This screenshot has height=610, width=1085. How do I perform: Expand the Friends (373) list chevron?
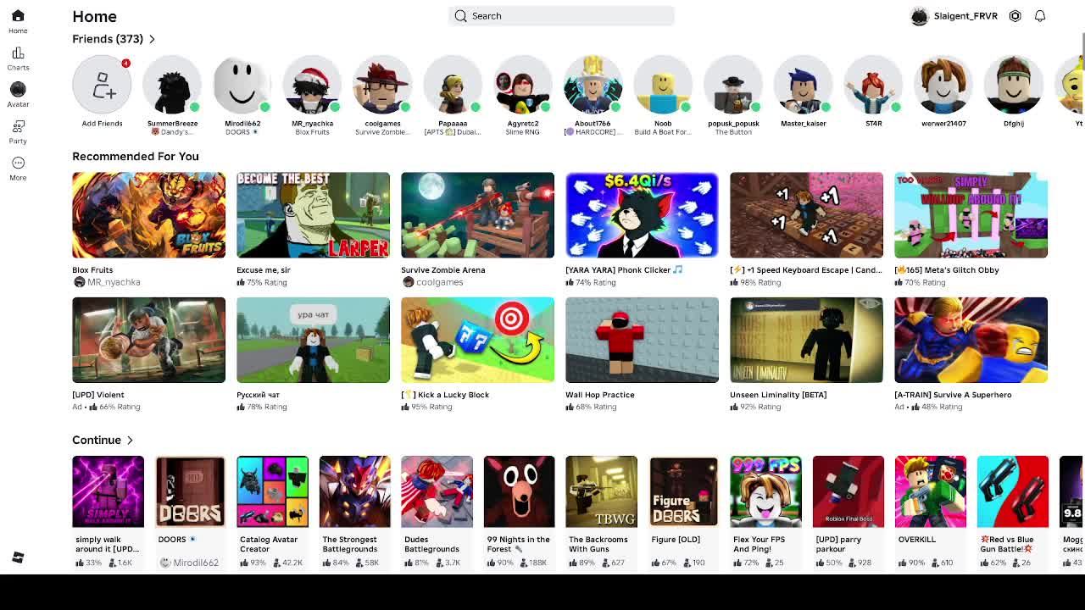(x=152, y=39)
